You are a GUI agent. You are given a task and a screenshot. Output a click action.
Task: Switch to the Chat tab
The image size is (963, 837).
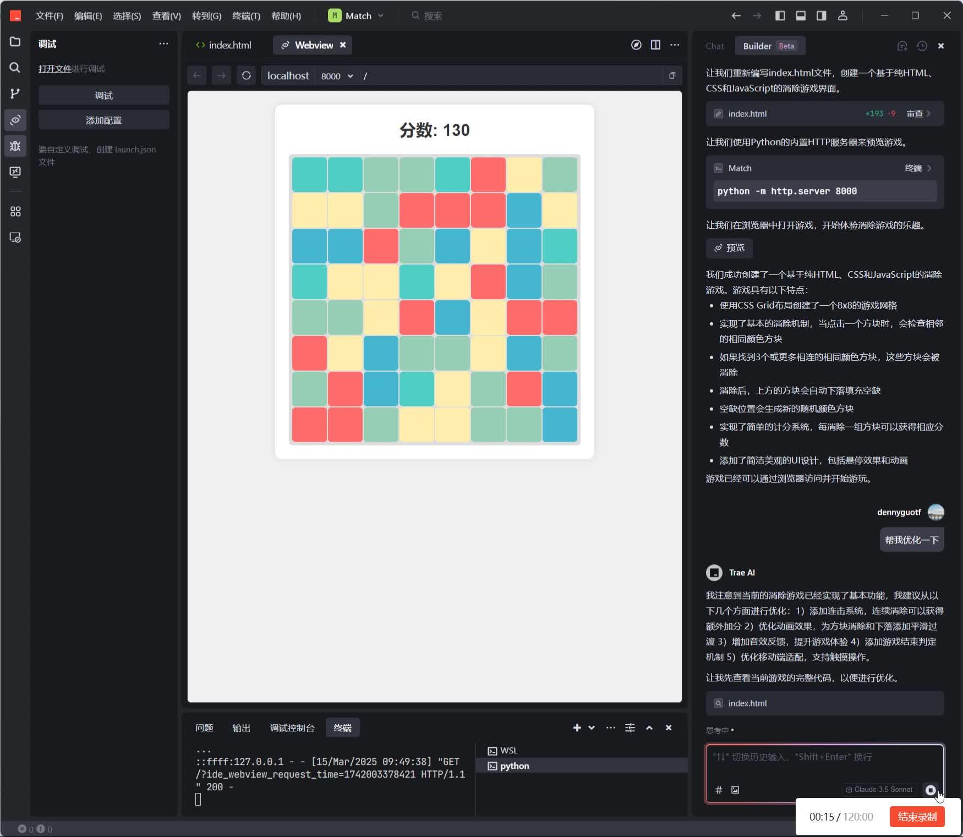pos(714,46)
